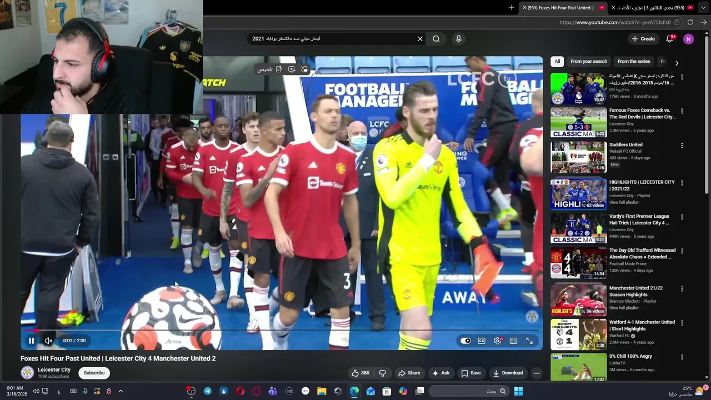The height and width of the screenshot is (400, 711).
Task: Download the video
Action: pyautogui.click(x=508, y=373)
